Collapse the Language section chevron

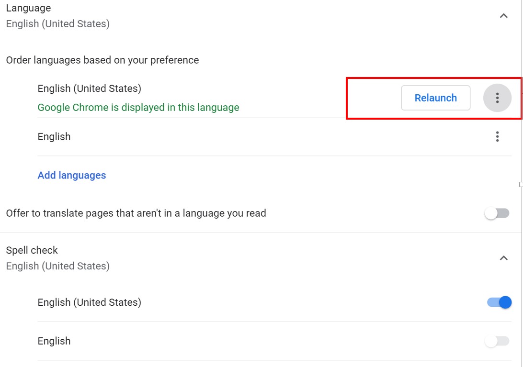pos(504,16)
